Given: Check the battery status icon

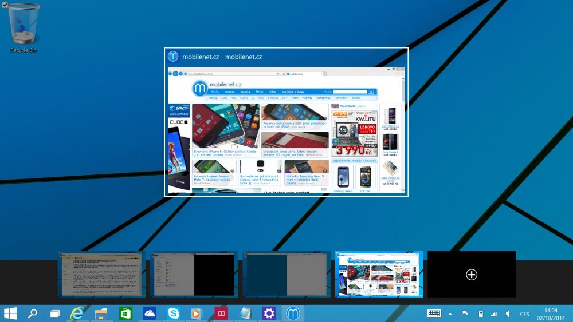Looking at the screenshot, I should coord(481,313).
